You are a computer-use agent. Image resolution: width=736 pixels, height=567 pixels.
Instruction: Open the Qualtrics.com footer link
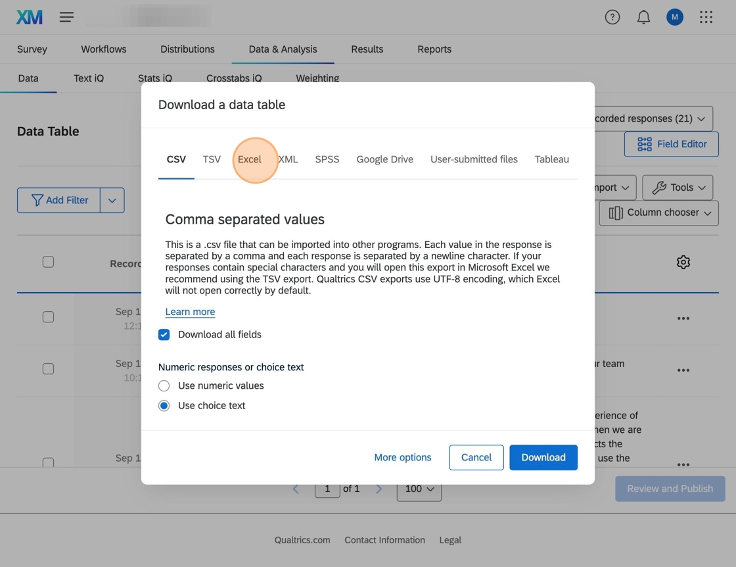coord(302,540)
